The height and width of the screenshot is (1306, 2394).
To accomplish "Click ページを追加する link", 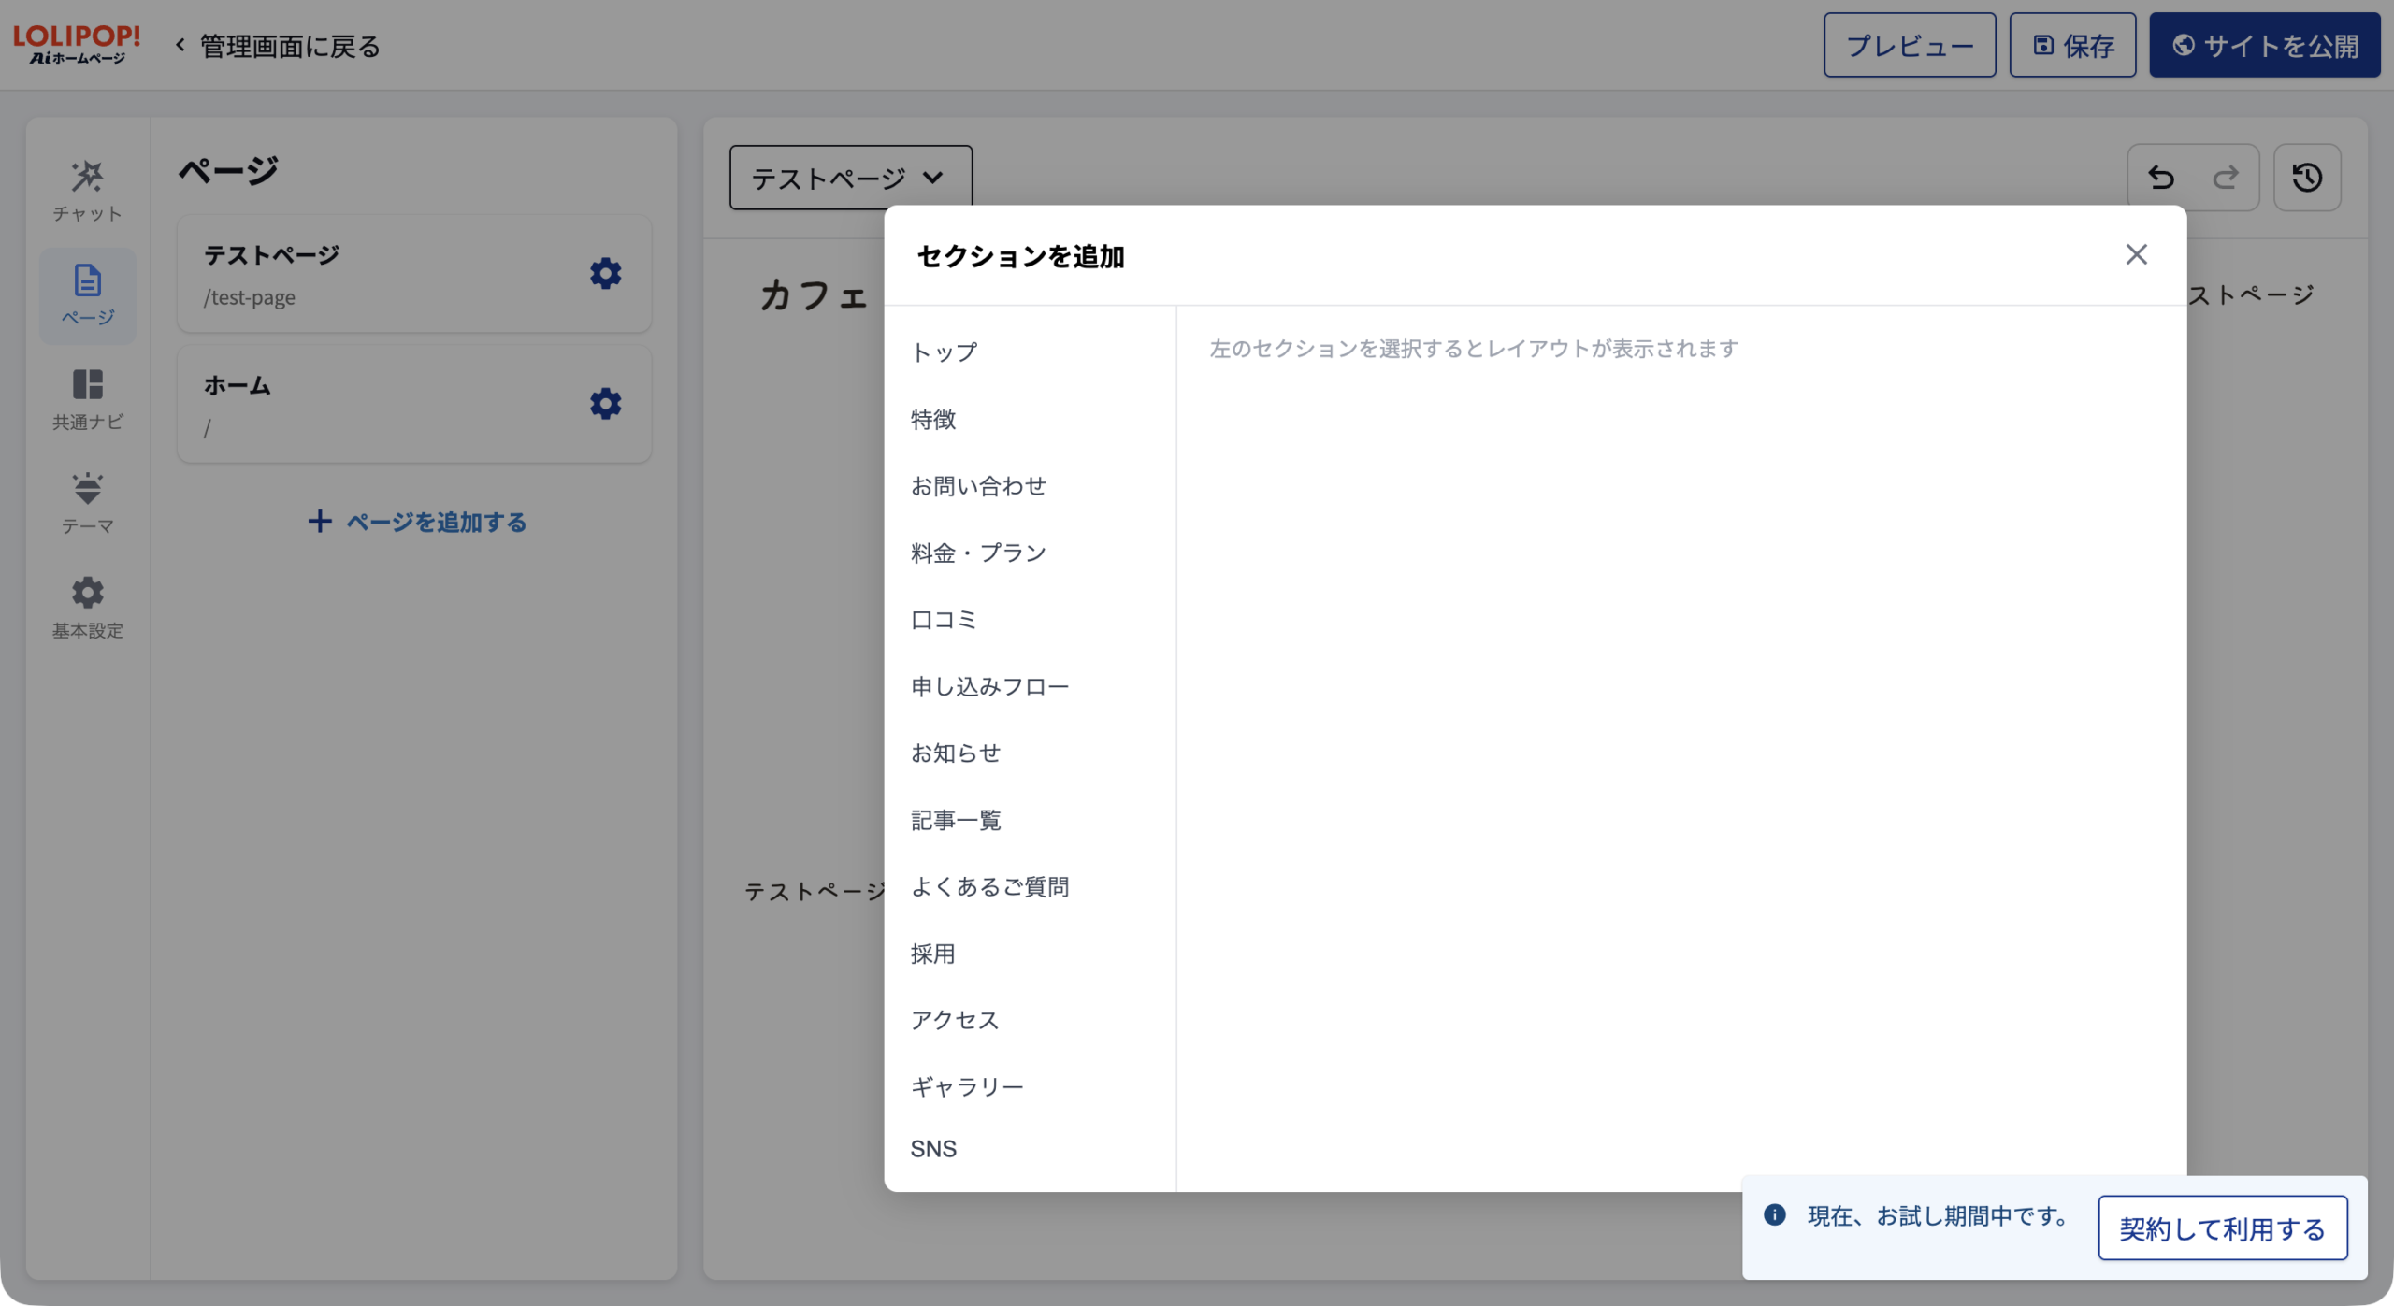I will [417, 522].
